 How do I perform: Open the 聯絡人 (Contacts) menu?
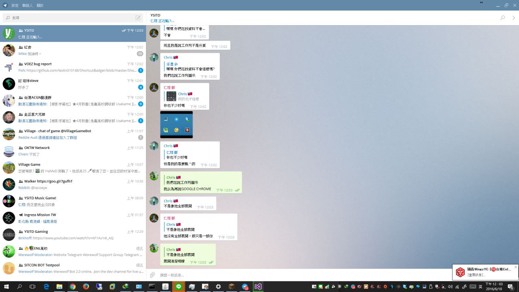pyautogui.click(x=28, y=5)
